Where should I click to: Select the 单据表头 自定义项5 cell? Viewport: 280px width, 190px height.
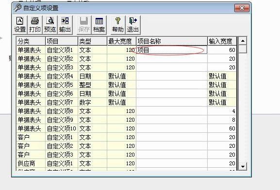[x=62, y=85]
